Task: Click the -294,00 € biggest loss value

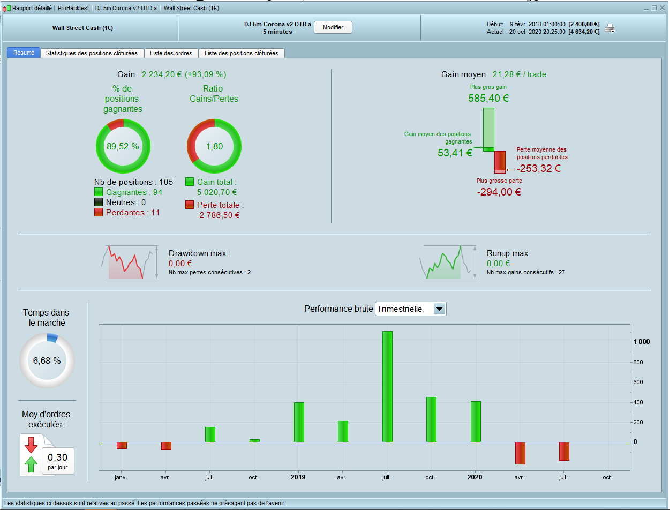Action: (499, 192)
